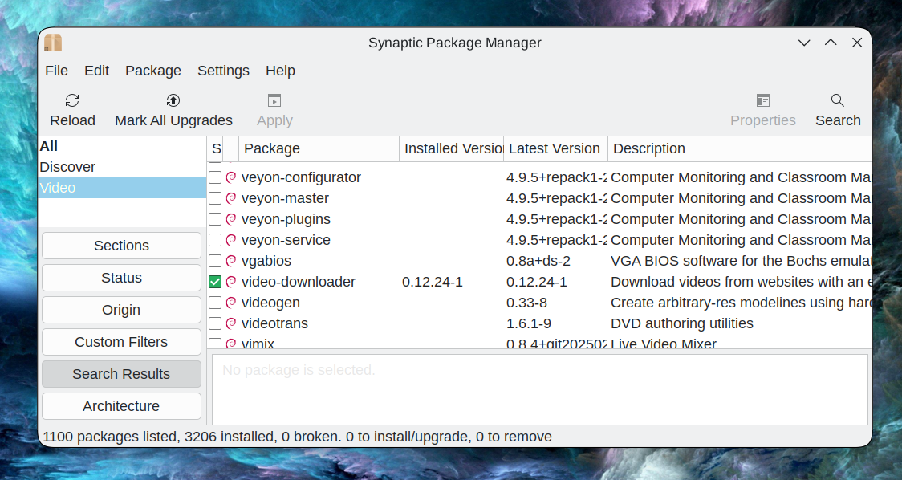Image resolution: width=902 pixels, height=480 pixels.
Task: Switch to Search Results view
Action: click(x=121, y=374)
